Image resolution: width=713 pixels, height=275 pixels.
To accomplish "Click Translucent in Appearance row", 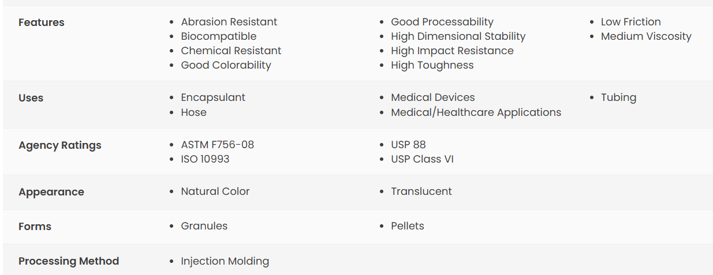I will click(x=421, y=191).
